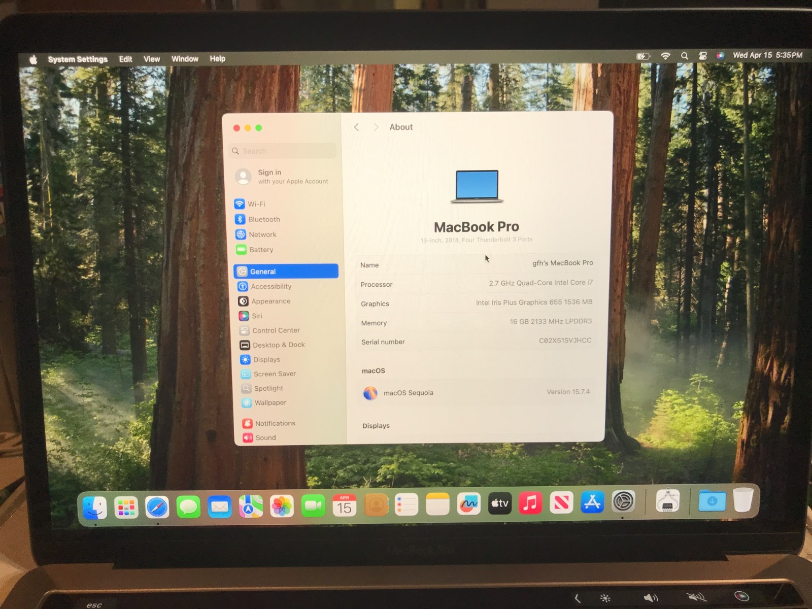Open Desktop & Dock settings

click(x=273, y=345)
